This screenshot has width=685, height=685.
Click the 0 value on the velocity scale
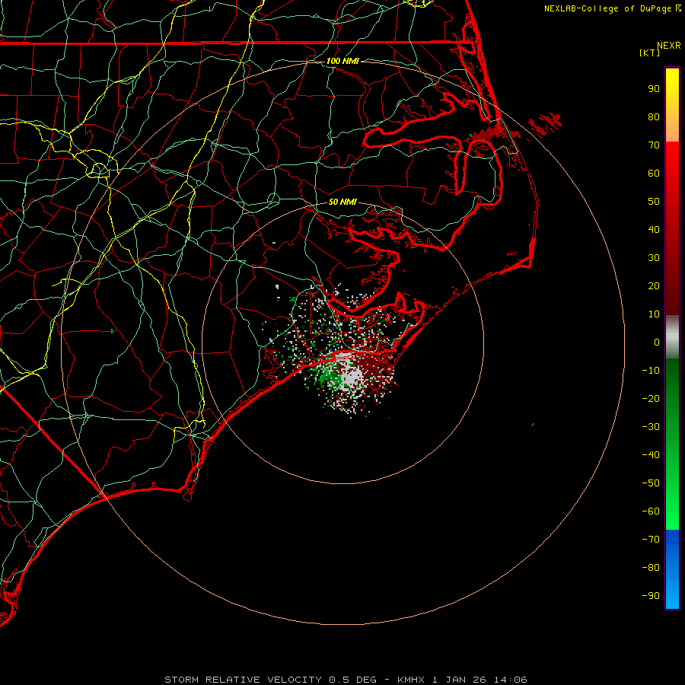[657, 342]
